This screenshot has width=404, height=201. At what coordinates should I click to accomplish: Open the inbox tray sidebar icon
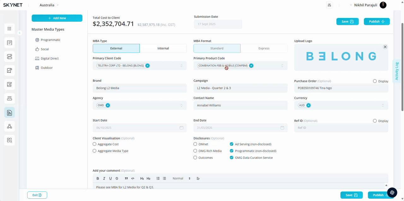point(9,98)
